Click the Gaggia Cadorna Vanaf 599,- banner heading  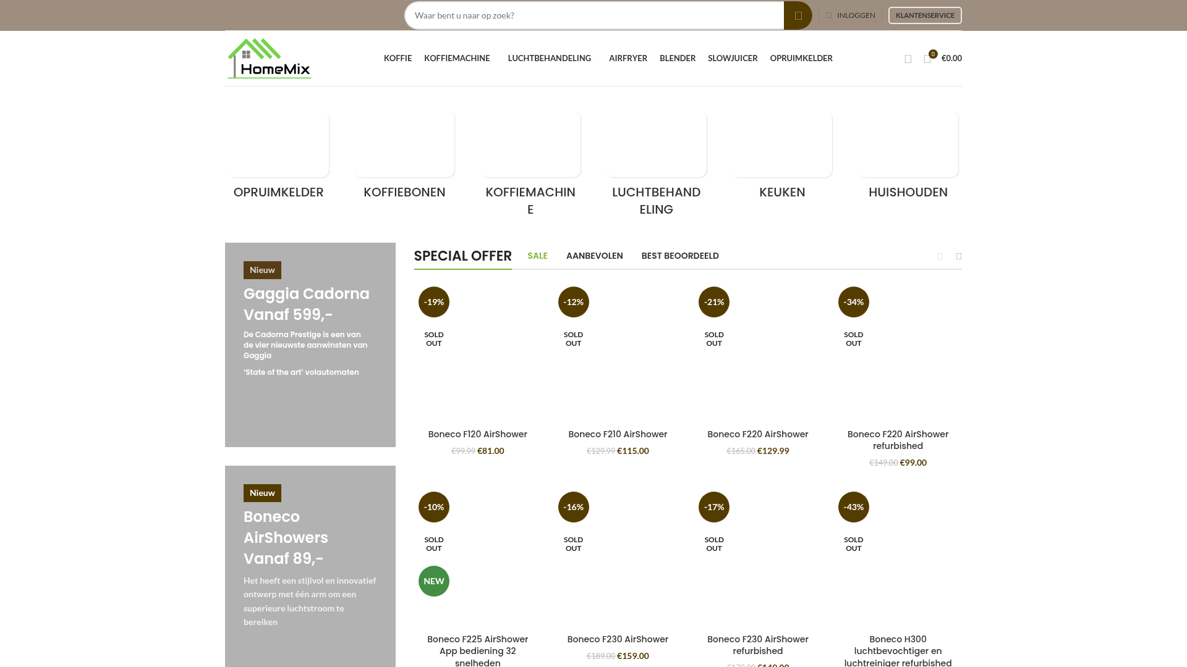(x=307, y=304)
